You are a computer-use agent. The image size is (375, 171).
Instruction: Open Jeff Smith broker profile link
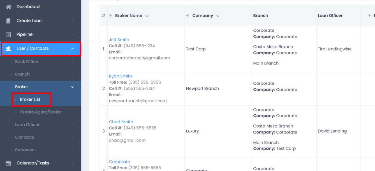pyautogui.click(x=119, y=40)
